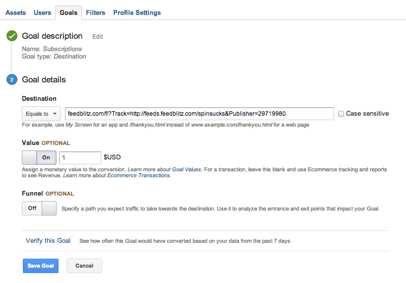Click the Goal details section heading
The height and width of the screenshot is (283, 406).
(x=44, y=80)
